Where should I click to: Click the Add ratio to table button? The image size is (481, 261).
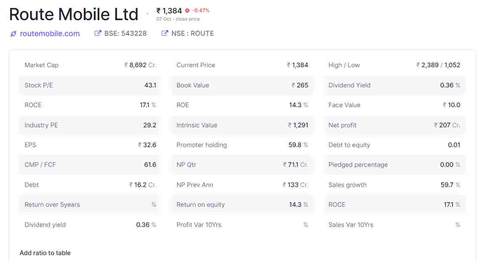pyautogui.click(x=45, y=253)
